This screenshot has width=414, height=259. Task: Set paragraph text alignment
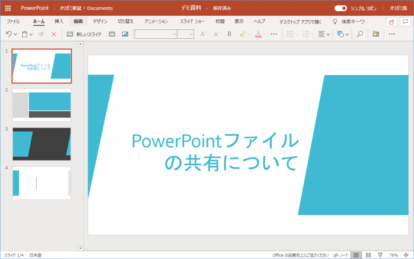point(321,34)
